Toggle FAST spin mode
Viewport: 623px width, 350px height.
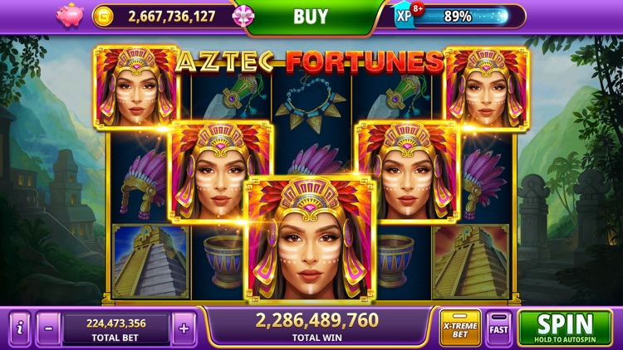tap(498, 328)
